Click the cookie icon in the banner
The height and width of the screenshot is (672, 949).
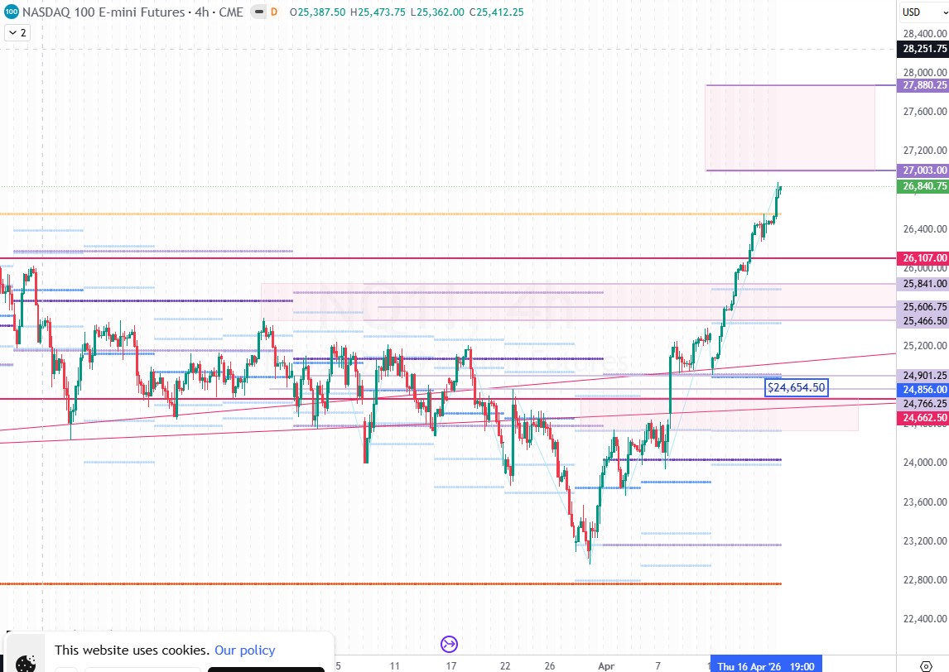[26, 662]
